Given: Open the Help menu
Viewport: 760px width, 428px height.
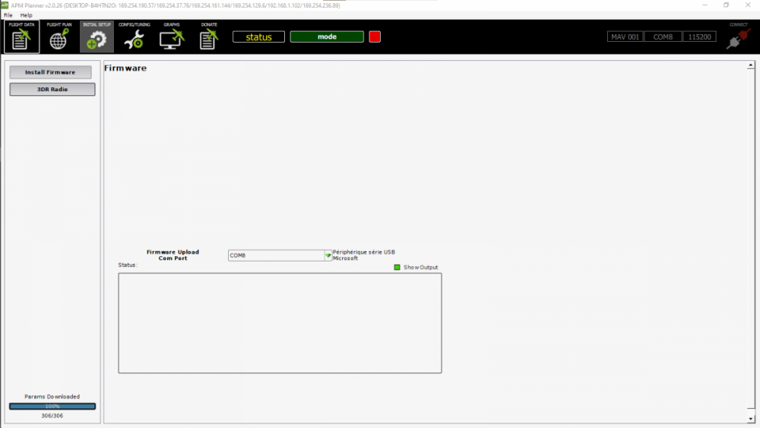Looking at the screenshot, I should pyautogui.click(x=26, y=15).
